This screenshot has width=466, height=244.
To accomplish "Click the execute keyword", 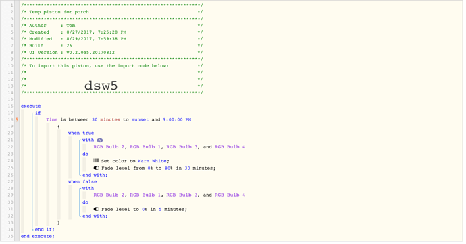I will click(31, 106).
